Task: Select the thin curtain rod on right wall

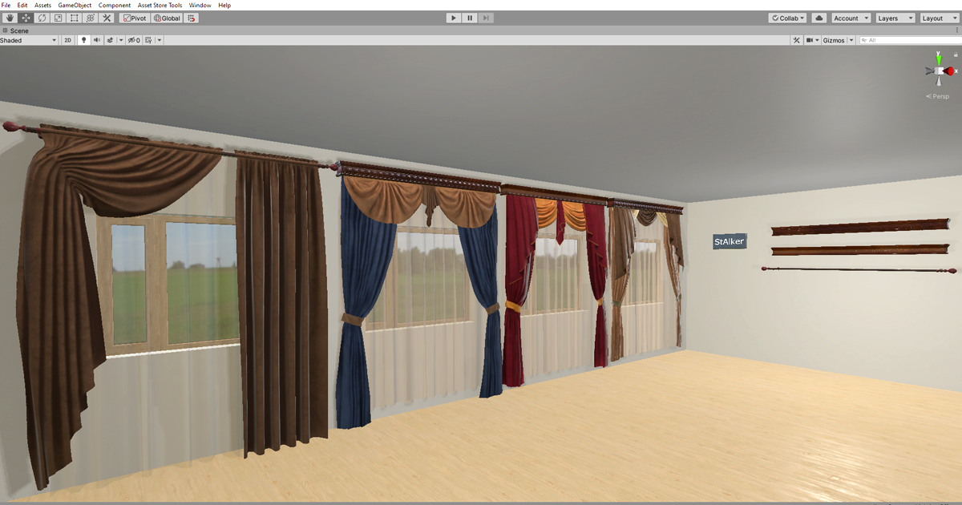Action: point(859,270)
